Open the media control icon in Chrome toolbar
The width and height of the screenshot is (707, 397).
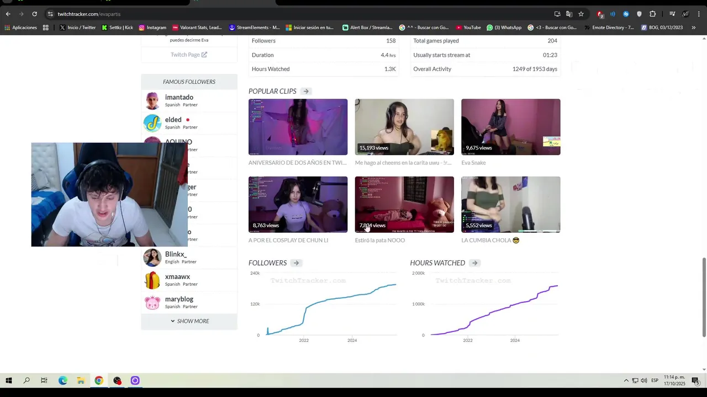pyautogui.click(x=672, y=14)
